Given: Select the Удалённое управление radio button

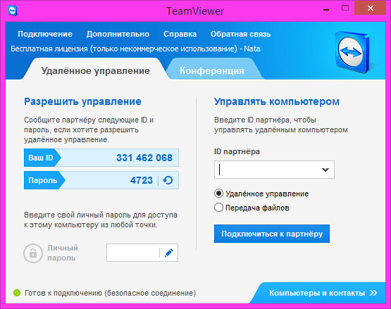Looking at the screenshot, I should pos(218,194).
